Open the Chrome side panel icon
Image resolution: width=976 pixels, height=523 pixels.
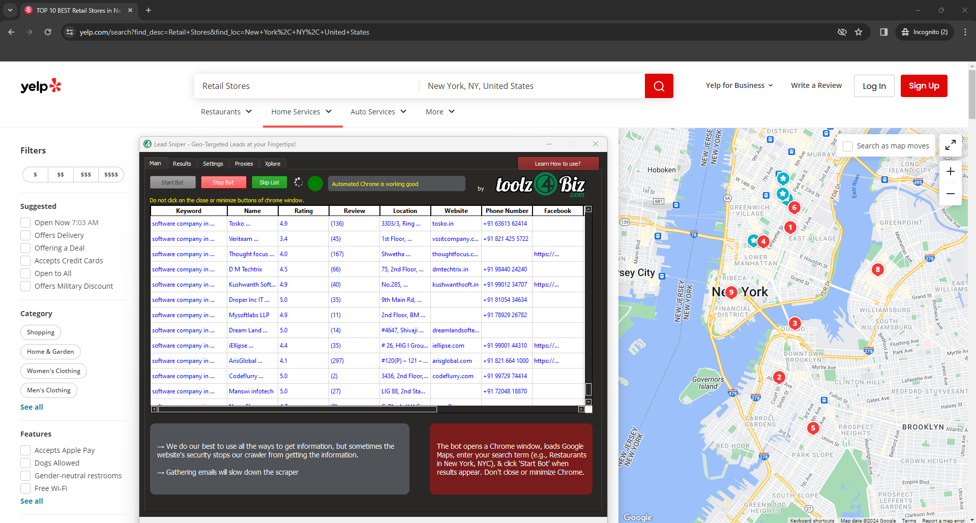tap(883, 32)
